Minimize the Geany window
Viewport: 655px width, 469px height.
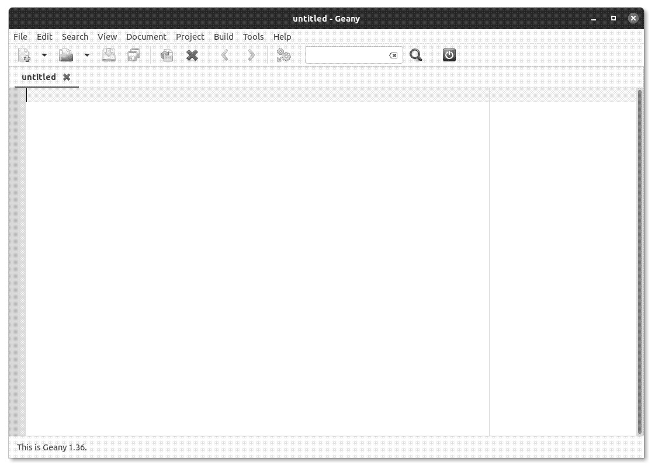594,18
